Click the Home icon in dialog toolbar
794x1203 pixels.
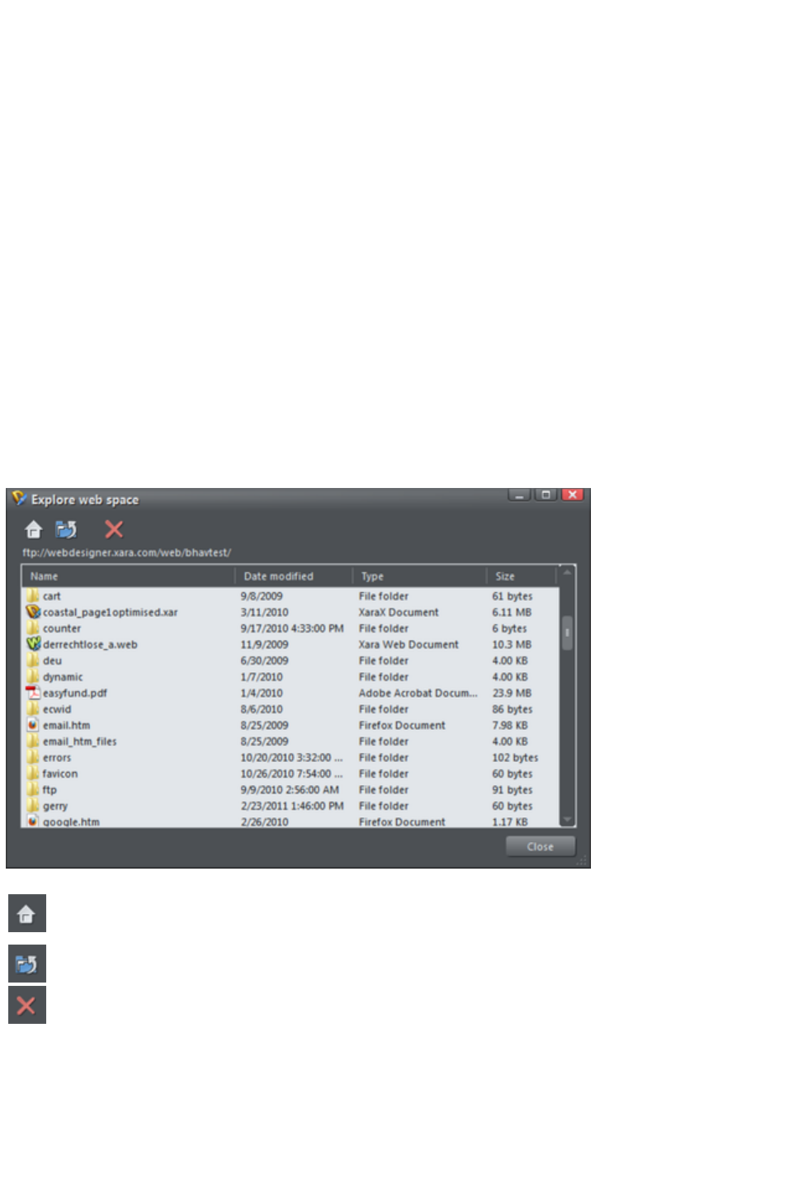(x=33, y=529)
